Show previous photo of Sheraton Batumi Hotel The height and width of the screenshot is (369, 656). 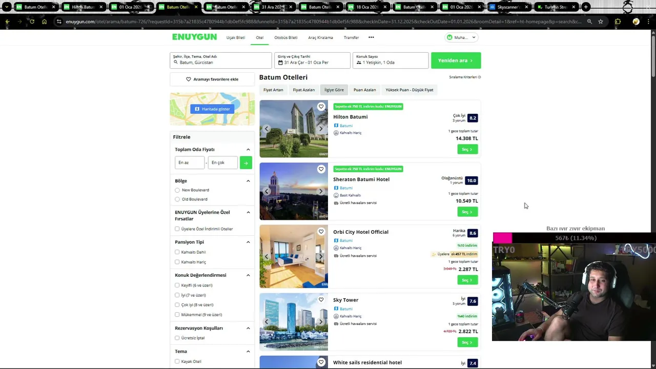point(266,191)
